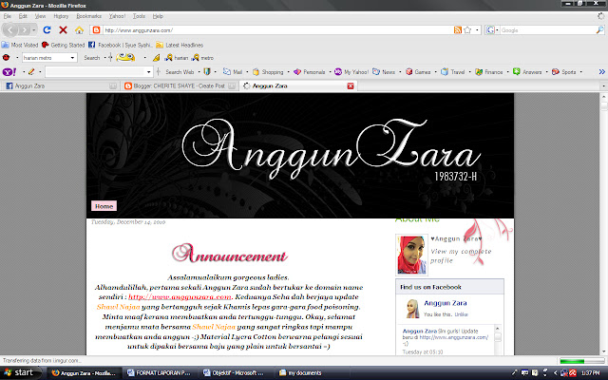Open the address bar URL history dropdown
The width and height of the screenshot is (608, 380).
click(477, 29)
